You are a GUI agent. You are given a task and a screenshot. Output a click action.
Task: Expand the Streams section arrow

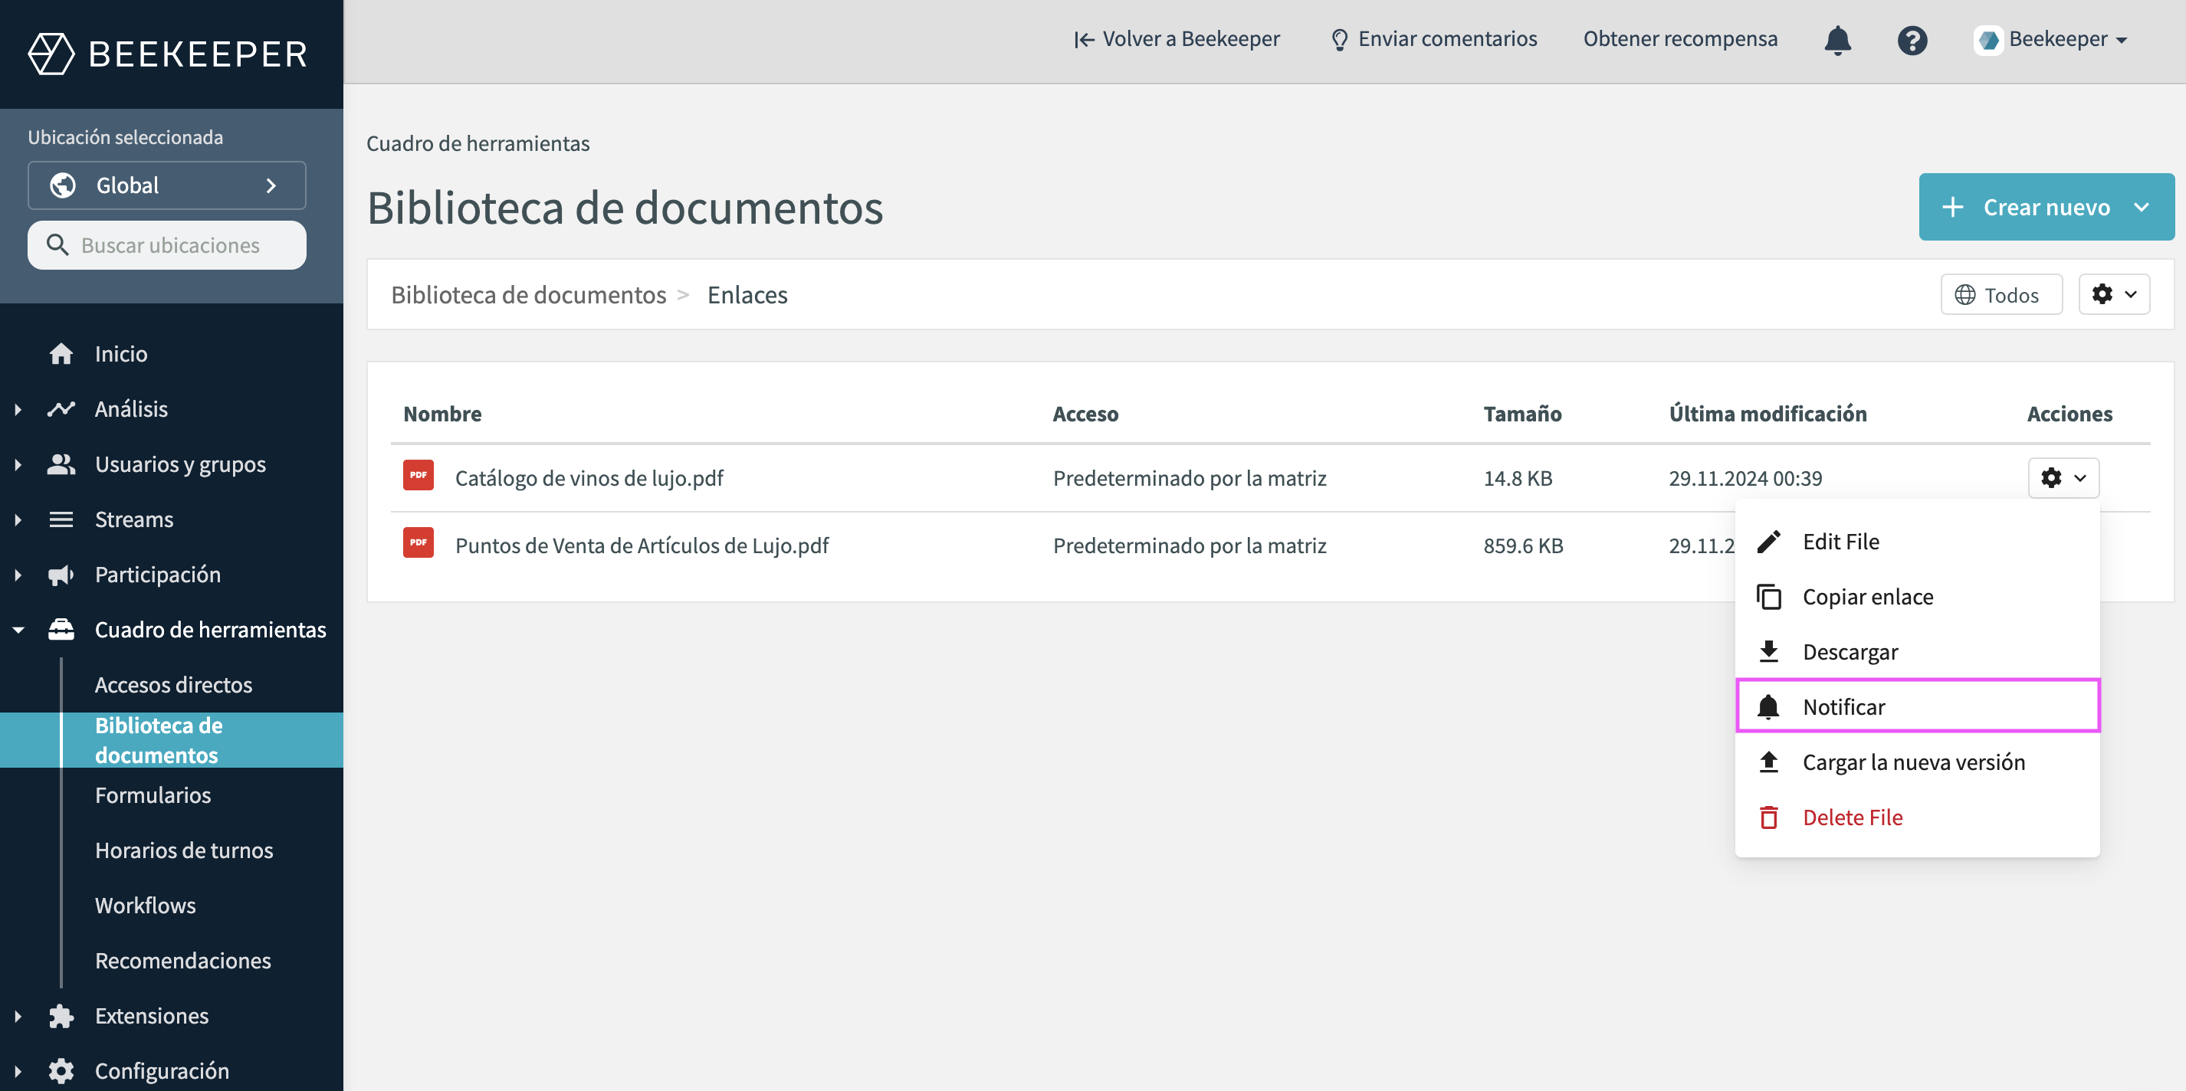[x=18, y=519]
